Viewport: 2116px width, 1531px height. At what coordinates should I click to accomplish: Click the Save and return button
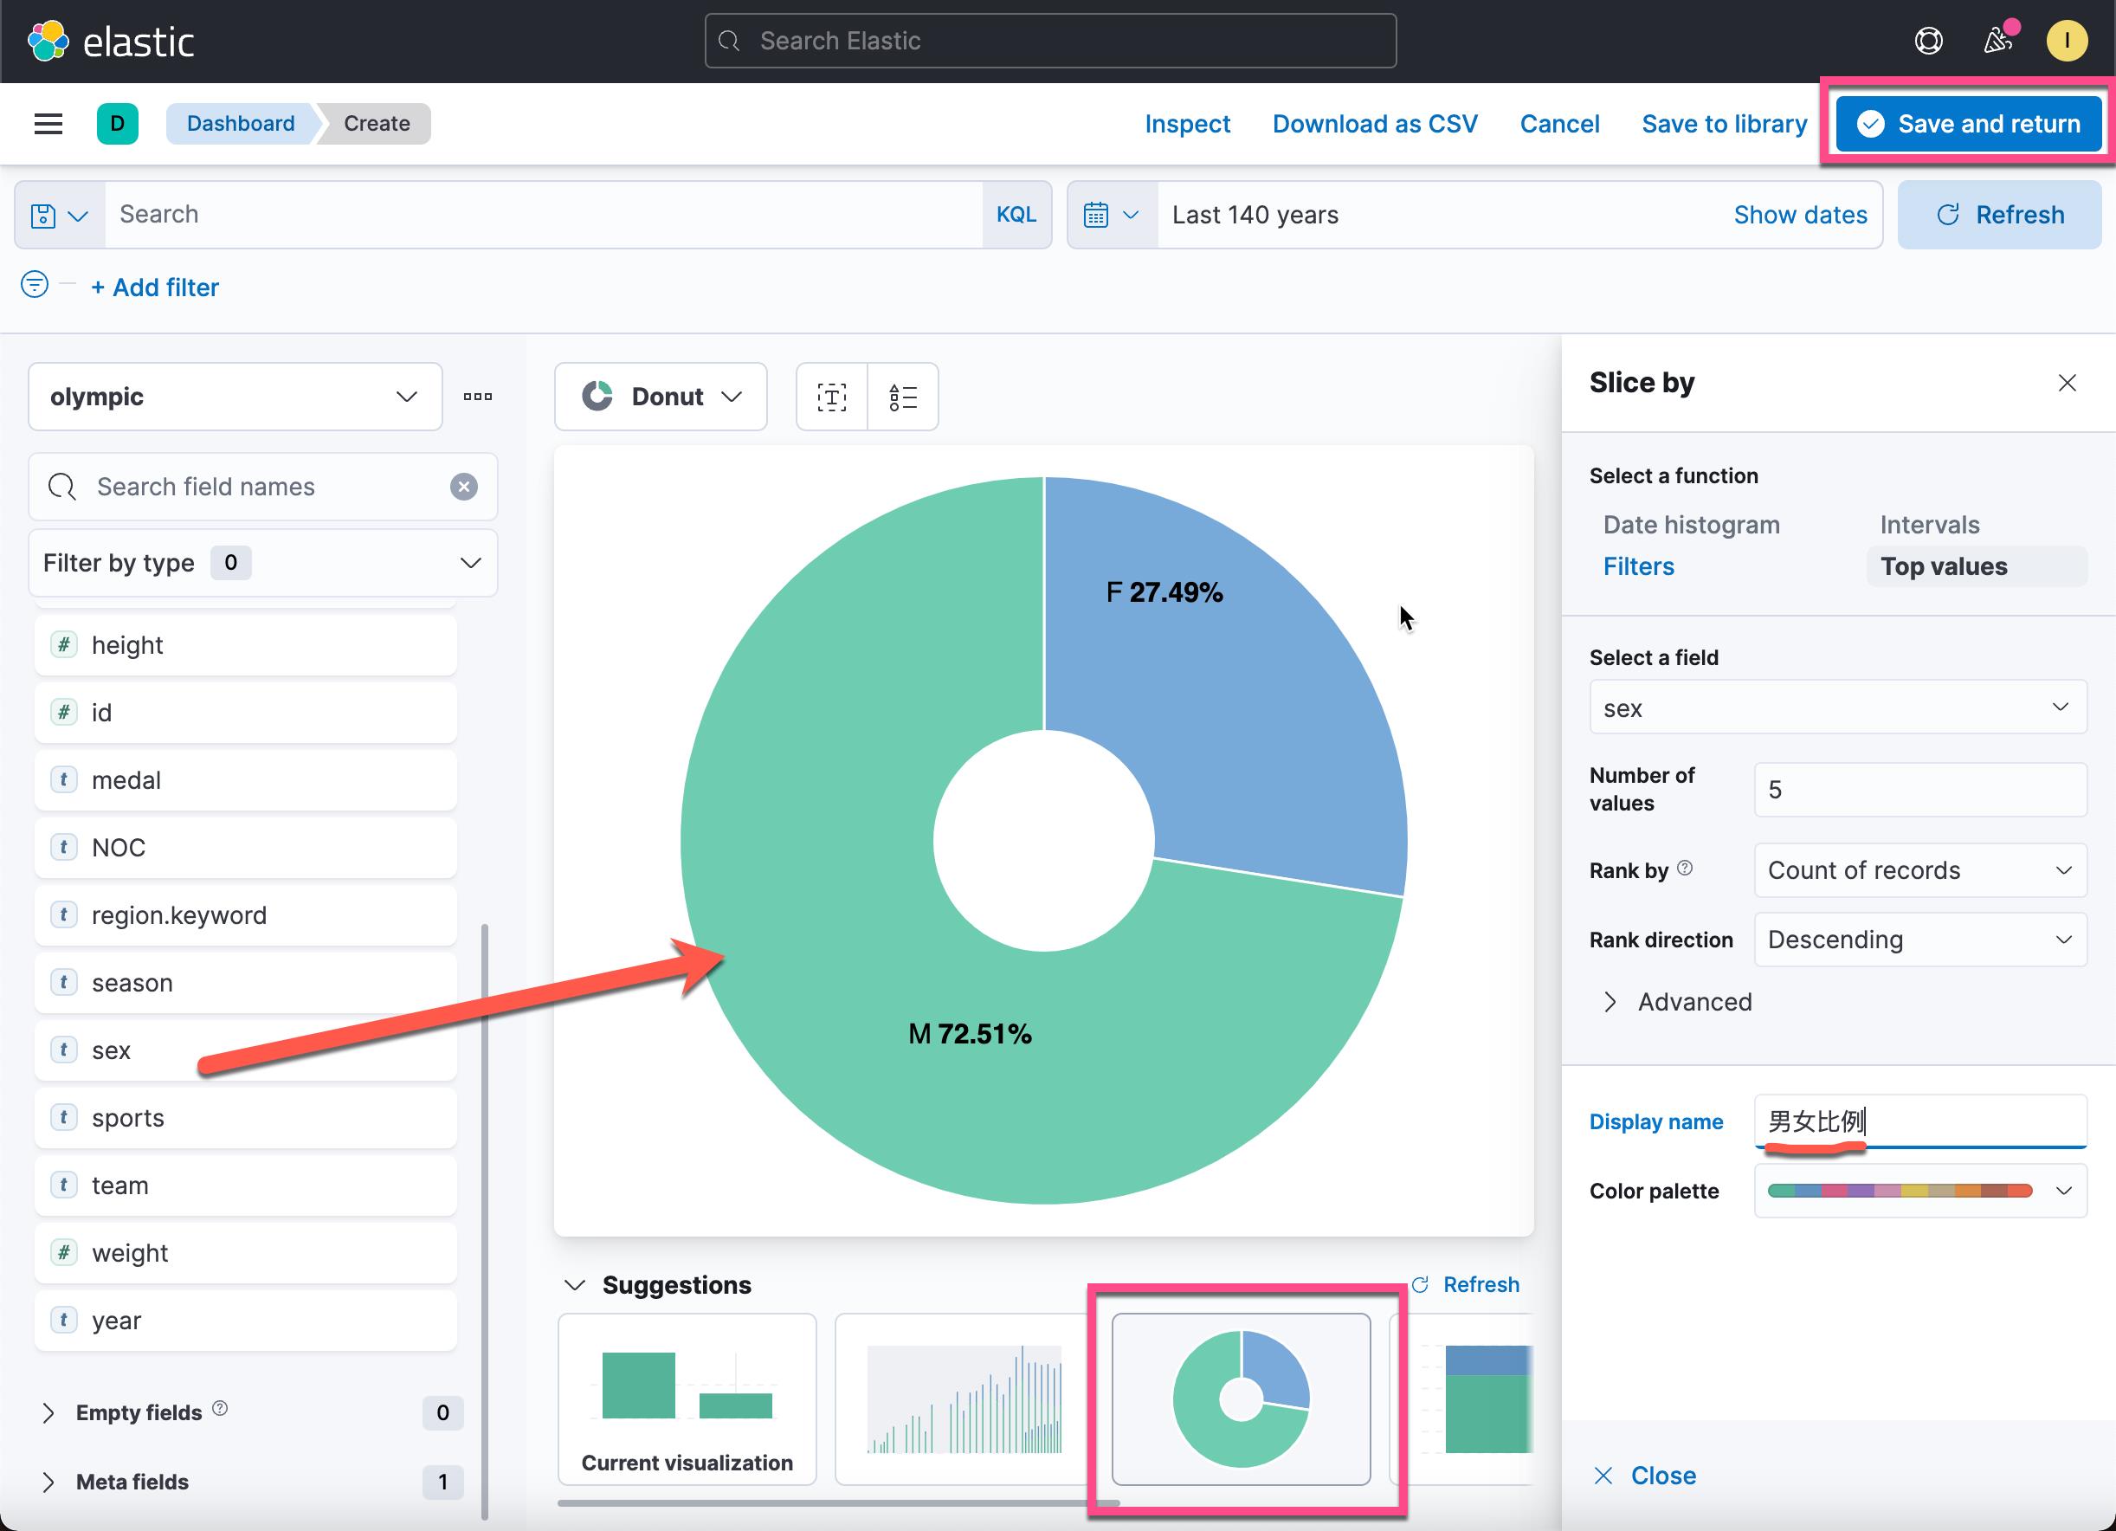coord(1968,124)
